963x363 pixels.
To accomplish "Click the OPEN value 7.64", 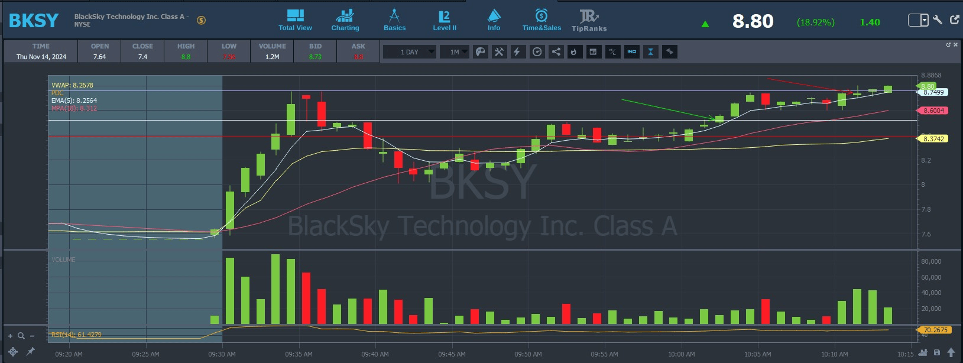I will tap(99, 57).
